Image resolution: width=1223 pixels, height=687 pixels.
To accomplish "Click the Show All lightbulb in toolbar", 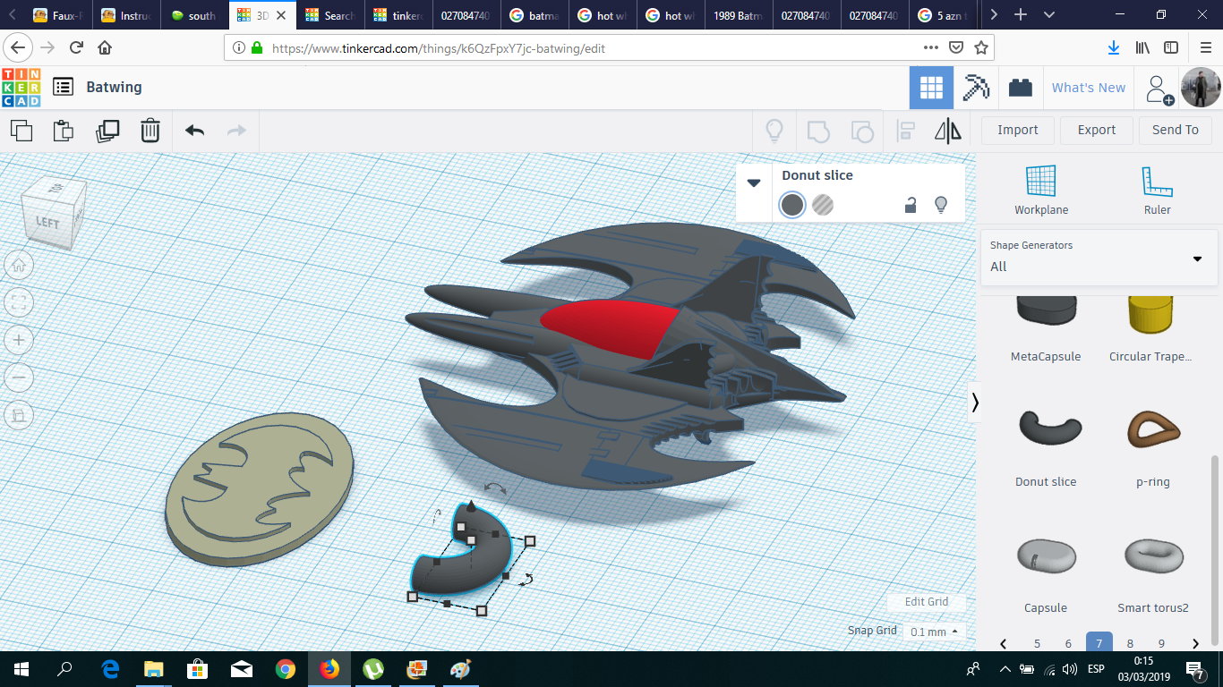I will coord(774,131).
